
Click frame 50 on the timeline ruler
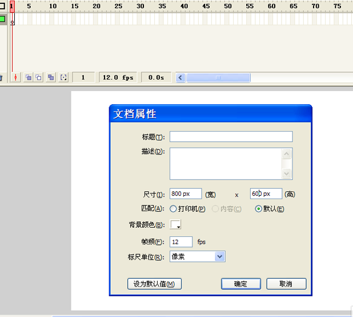point(228,6)
